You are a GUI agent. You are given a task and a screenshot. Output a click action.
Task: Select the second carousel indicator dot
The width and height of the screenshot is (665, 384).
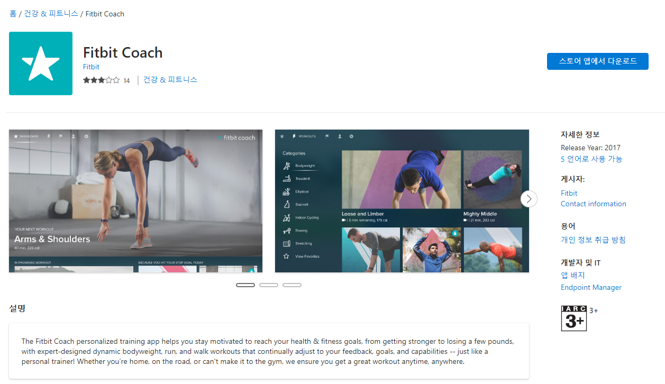click(269, 285)
